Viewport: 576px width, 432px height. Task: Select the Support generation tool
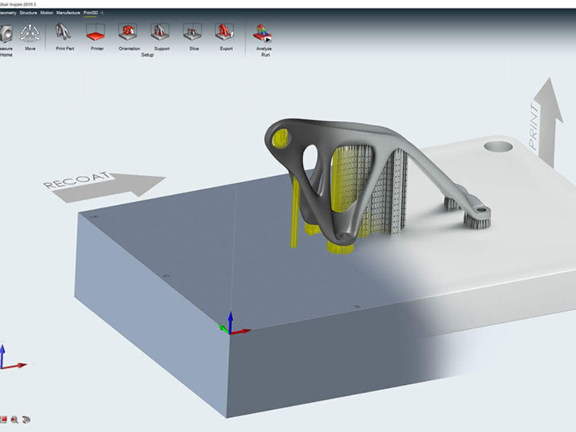click(x=160, y=32)
